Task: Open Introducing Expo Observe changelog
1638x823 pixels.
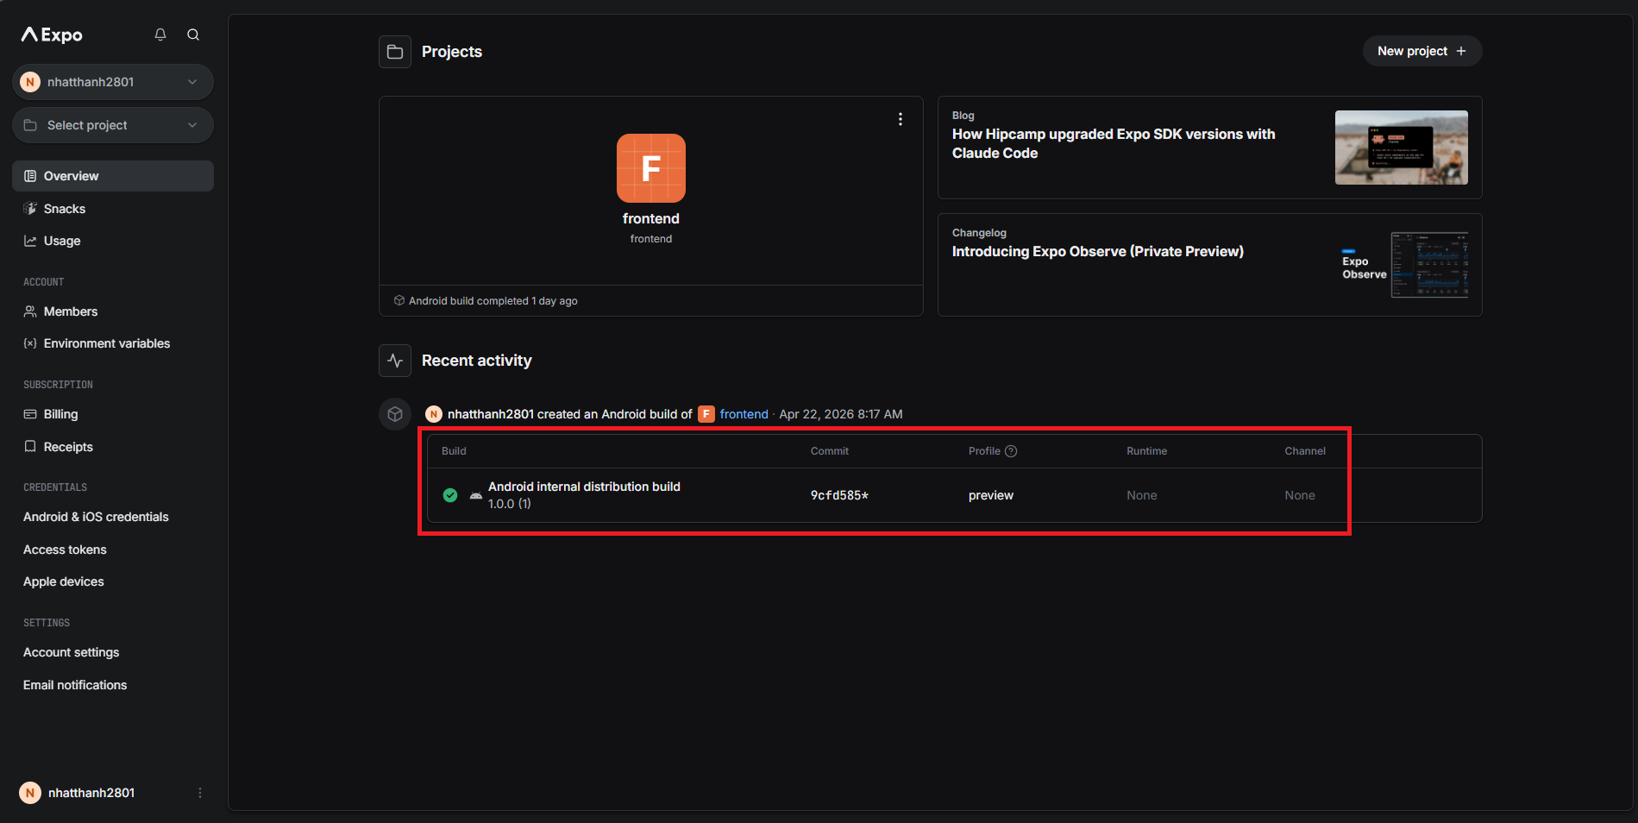Action: 1098,251
